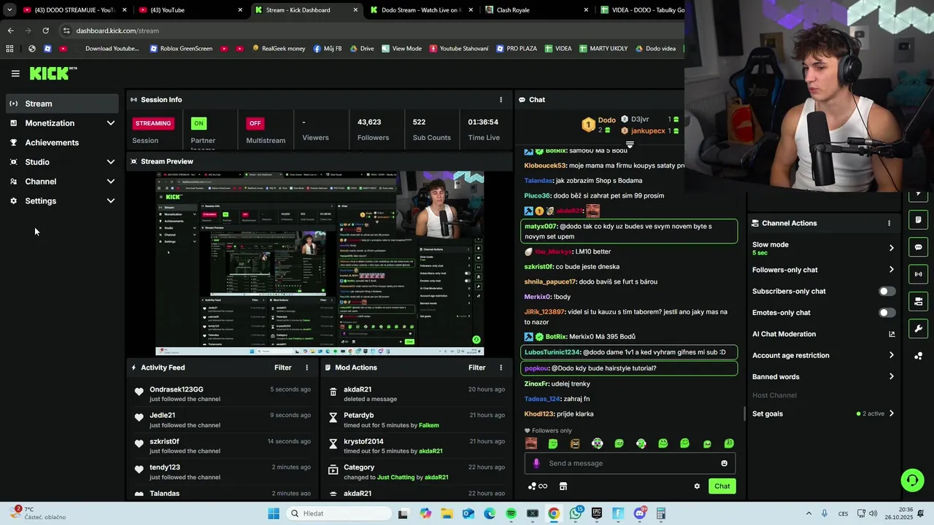
Task: Open AI Chat Moderation external link icon
Action: click(891, 334)
